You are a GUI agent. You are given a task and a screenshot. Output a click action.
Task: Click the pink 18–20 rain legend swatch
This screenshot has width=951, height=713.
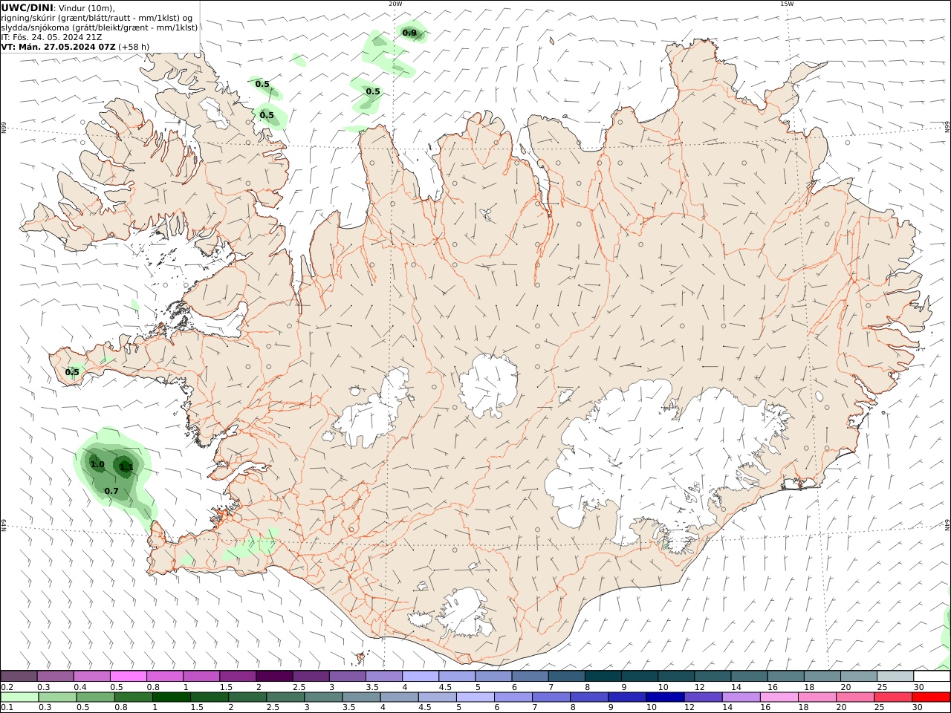tap(817, 697)
